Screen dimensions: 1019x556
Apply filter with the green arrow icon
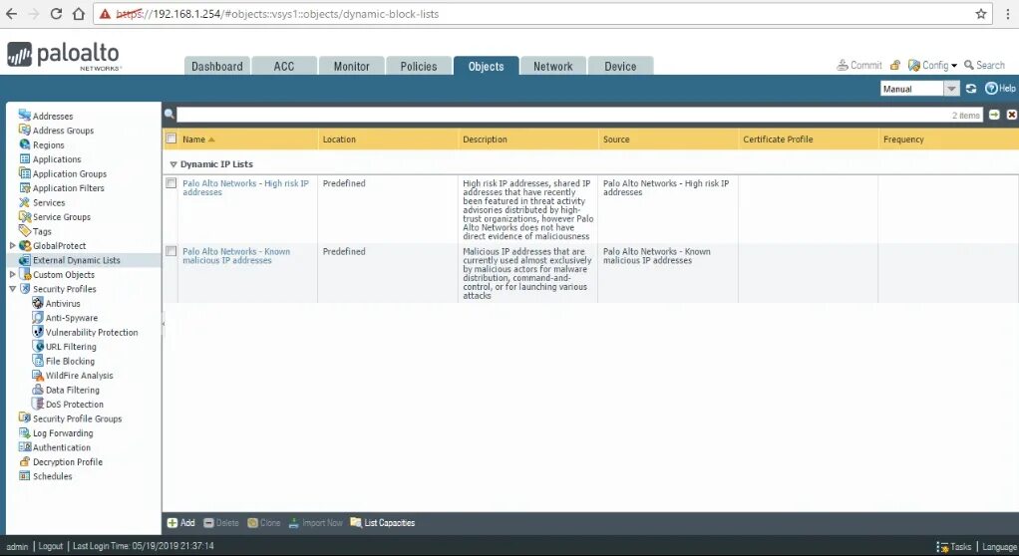tap(994, 115)
